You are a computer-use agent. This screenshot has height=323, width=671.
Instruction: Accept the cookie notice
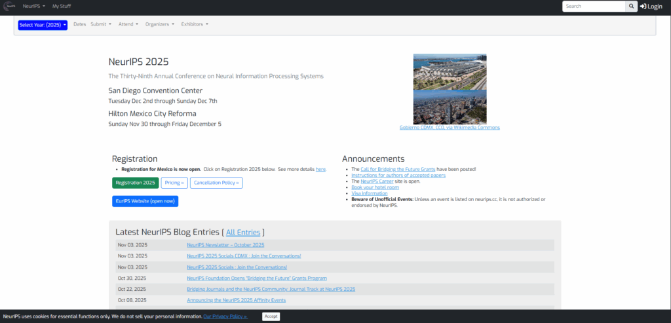click(271, 316)
